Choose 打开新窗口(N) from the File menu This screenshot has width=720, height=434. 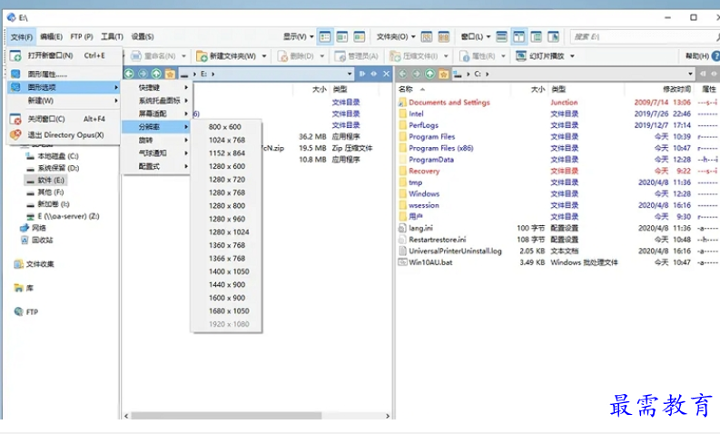coord(64,55)
